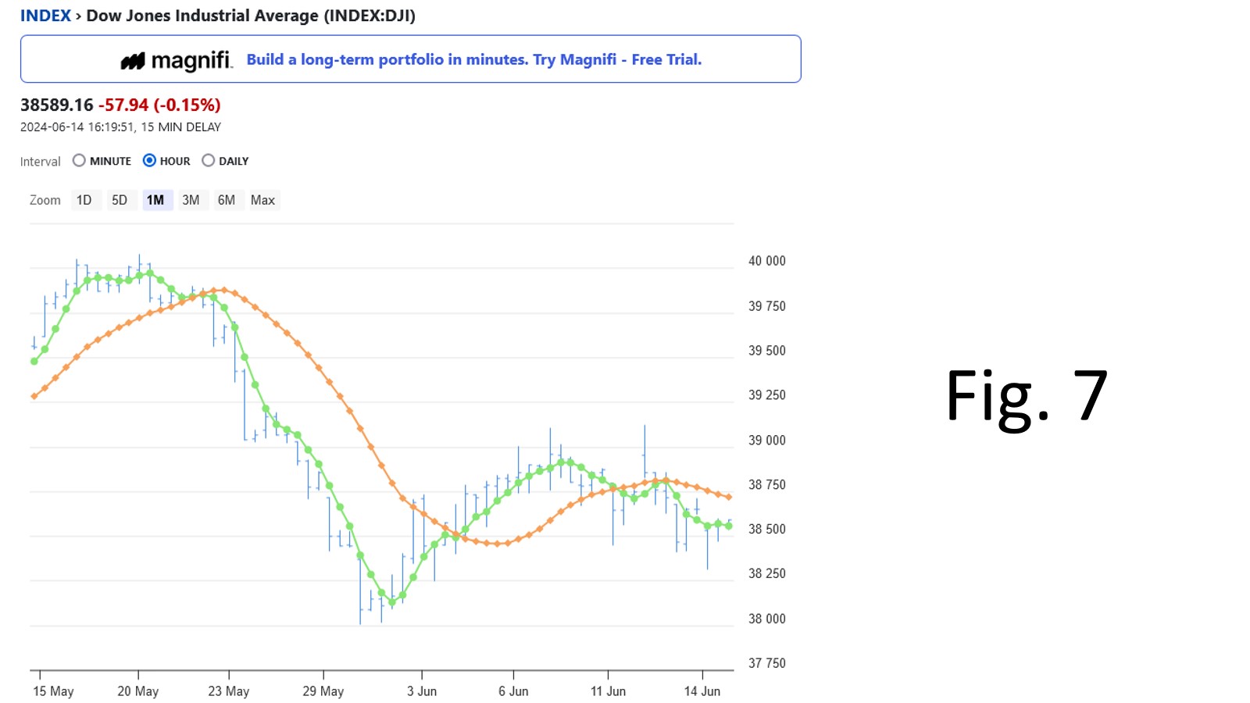
Task: Click the magnifi logo in banner
Action: 177,60
